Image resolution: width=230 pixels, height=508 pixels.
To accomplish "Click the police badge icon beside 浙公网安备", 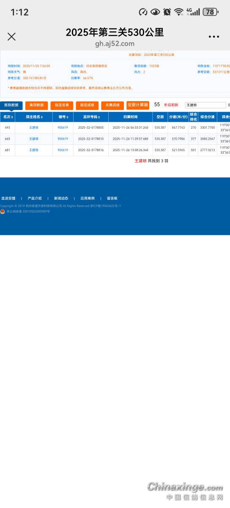I will [x=3, y=211].
